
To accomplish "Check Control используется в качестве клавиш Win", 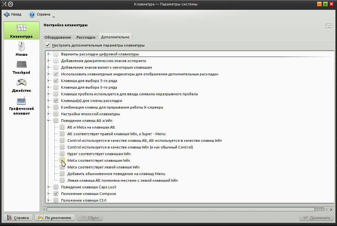I will (62, 147).
